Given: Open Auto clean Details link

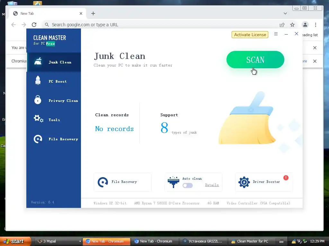Looking at the screenshot, I should click(x=212, y=185).
